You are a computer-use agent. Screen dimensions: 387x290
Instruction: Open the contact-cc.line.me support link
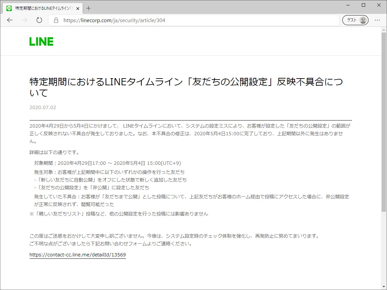(x=78, y=255)
